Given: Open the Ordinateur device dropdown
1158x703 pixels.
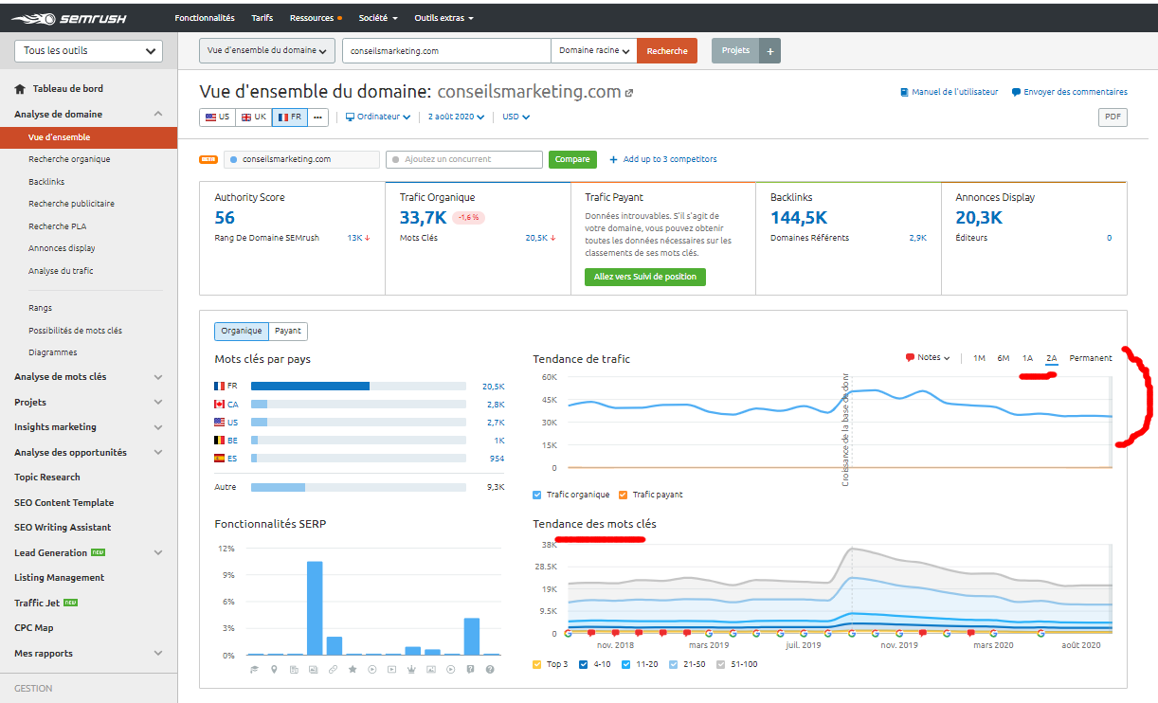Looking at the screenshot, I should pos(378,117).
